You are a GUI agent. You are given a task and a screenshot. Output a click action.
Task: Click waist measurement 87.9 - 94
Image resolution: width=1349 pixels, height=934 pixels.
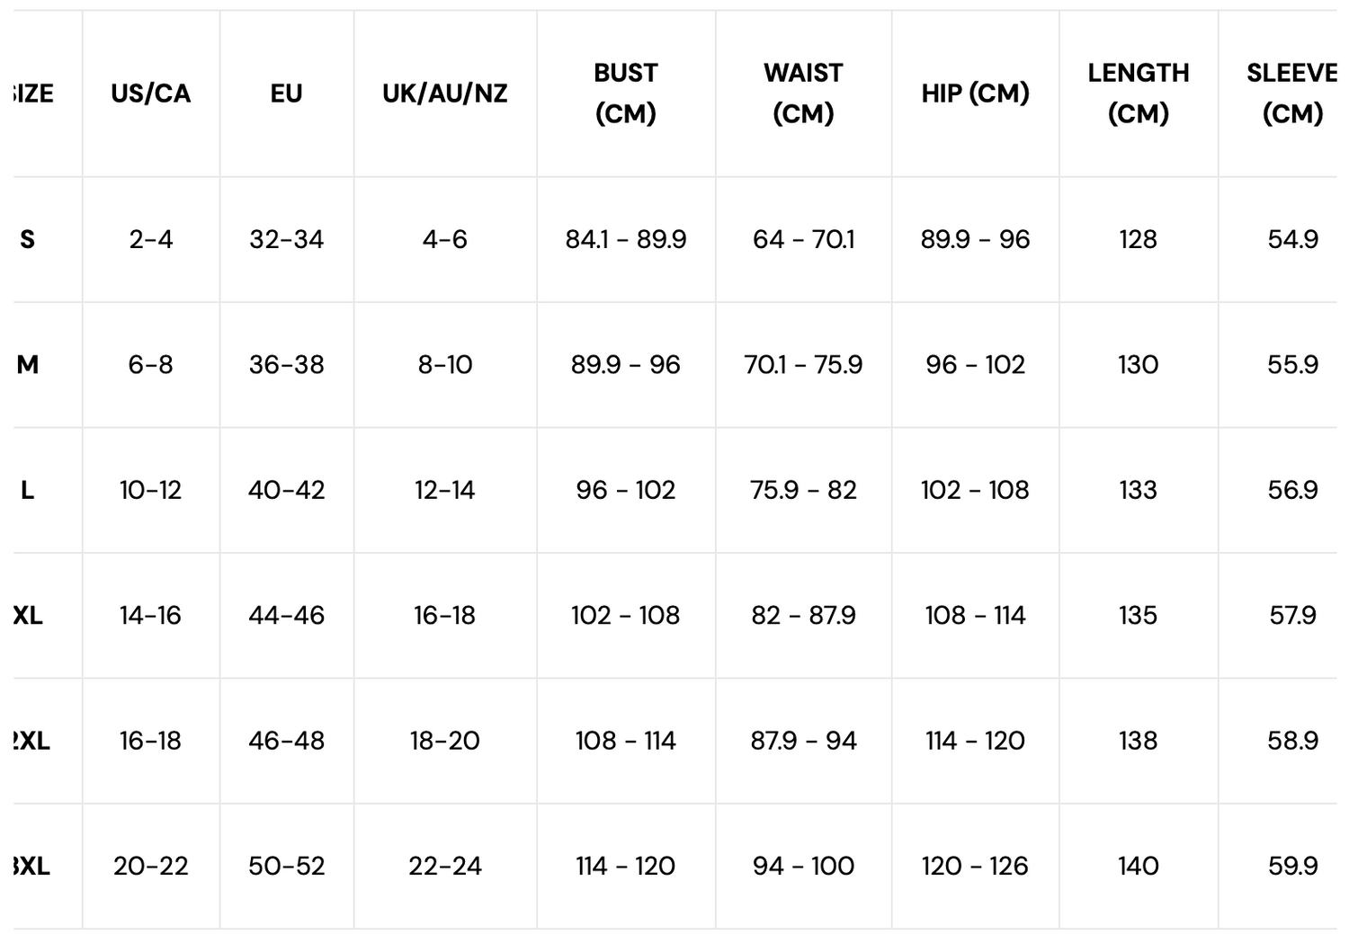(803, 741)
